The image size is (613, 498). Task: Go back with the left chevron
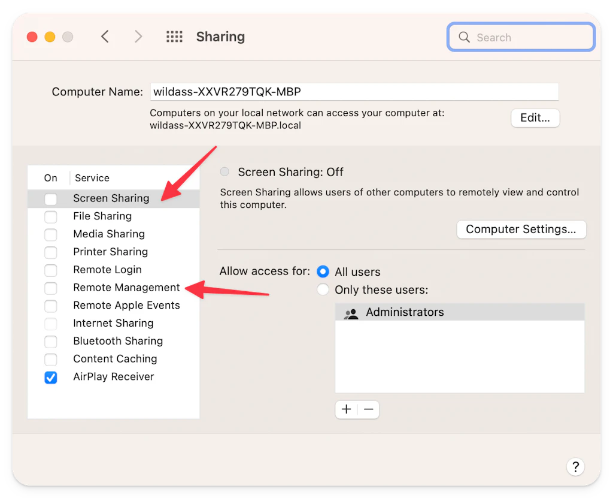[x=105, y=37]
